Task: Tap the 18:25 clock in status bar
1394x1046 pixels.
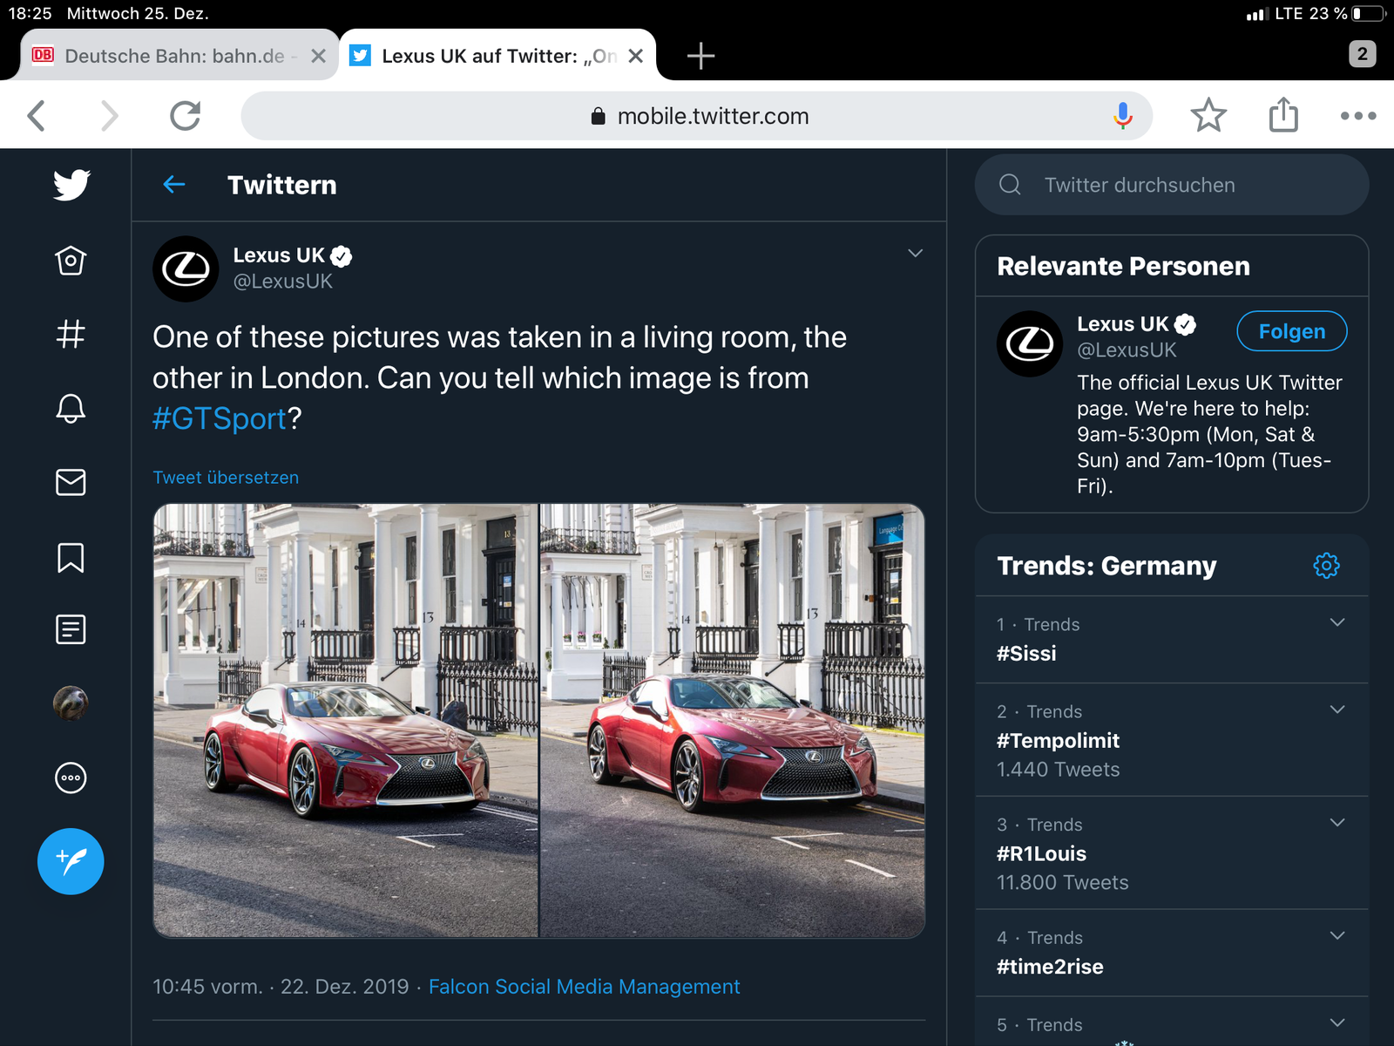Action: [x=30, y=14]
